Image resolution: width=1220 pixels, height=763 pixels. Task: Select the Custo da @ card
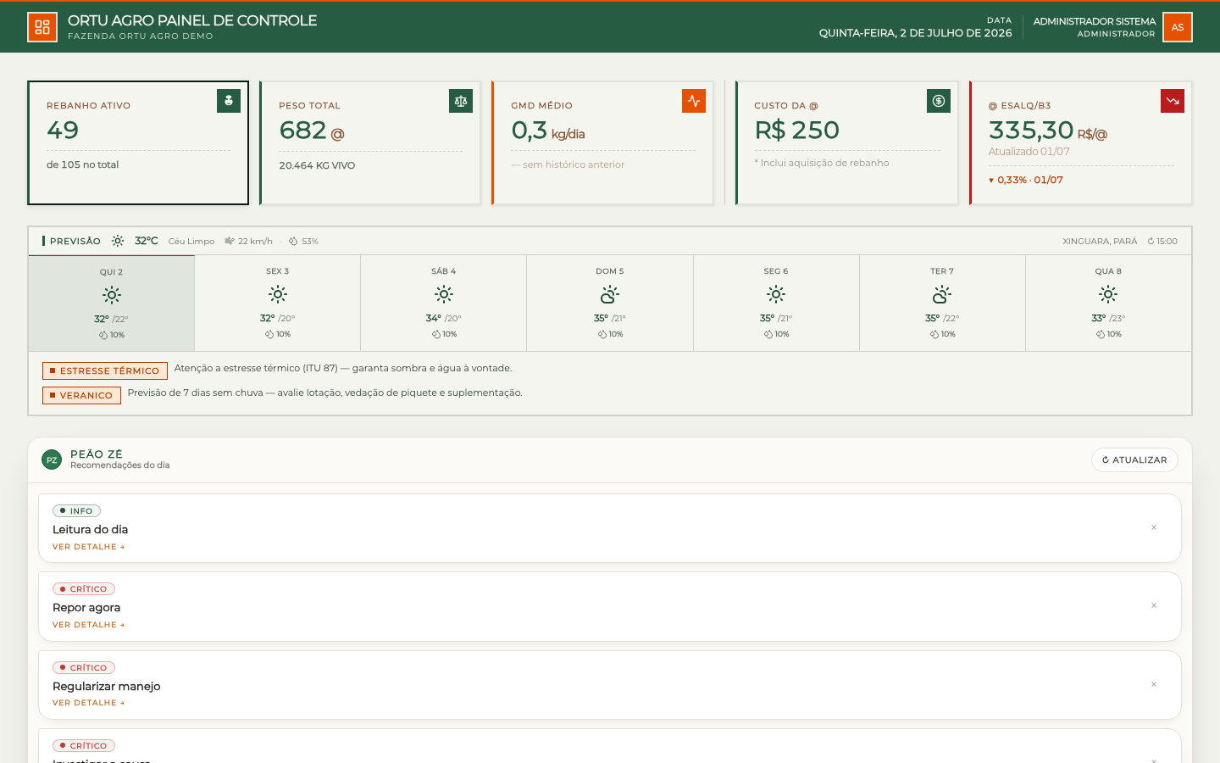click(x=847, y=142)
